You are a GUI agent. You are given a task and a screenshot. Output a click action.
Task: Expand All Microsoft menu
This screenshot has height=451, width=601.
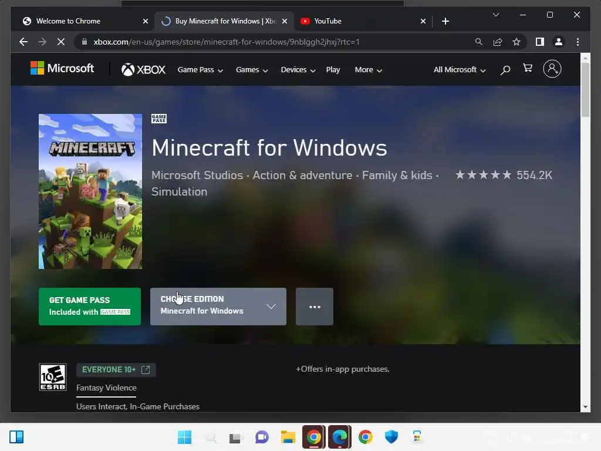coord(460,70)
